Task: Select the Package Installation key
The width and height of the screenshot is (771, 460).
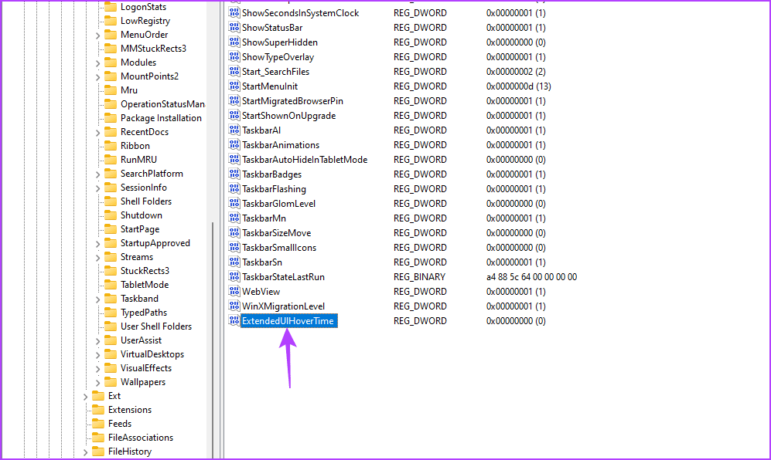Action: 161,118
